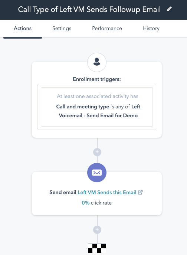
Task: Click the external link icon beside email name
Action: 140,192
